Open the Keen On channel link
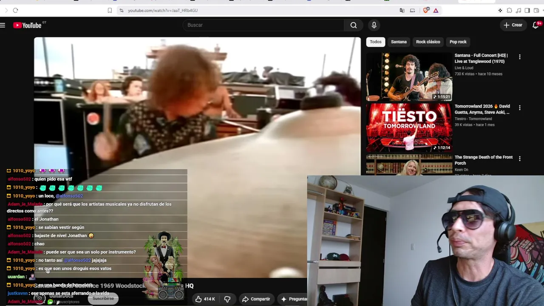The image size is (544, 306). (461, 170)
